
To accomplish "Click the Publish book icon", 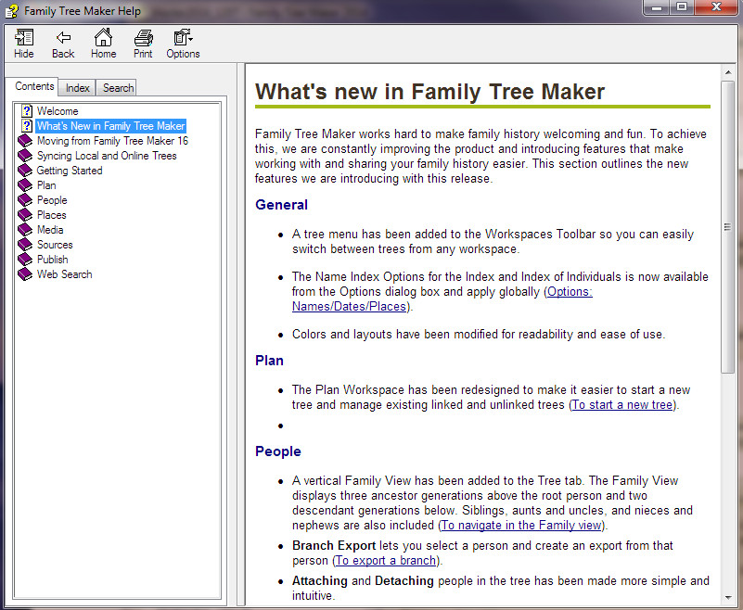I will pyautogui.click(x=25, y=259).
